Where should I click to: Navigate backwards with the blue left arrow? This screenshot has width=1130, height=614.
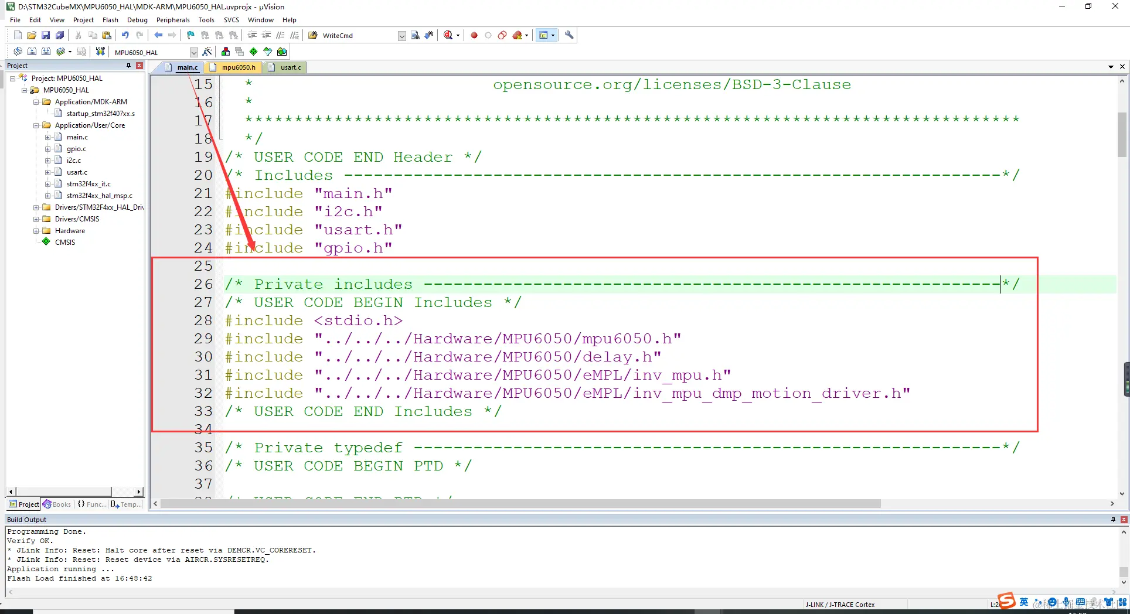point(158,35)
